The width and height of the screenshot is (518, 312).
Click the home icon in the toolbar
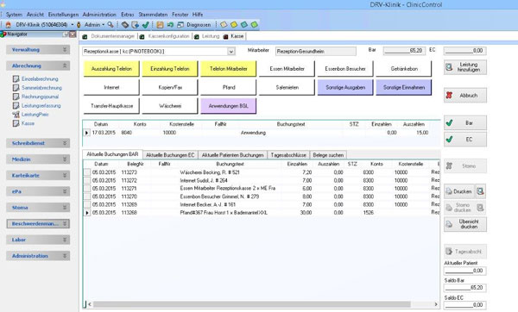[9, 25]
